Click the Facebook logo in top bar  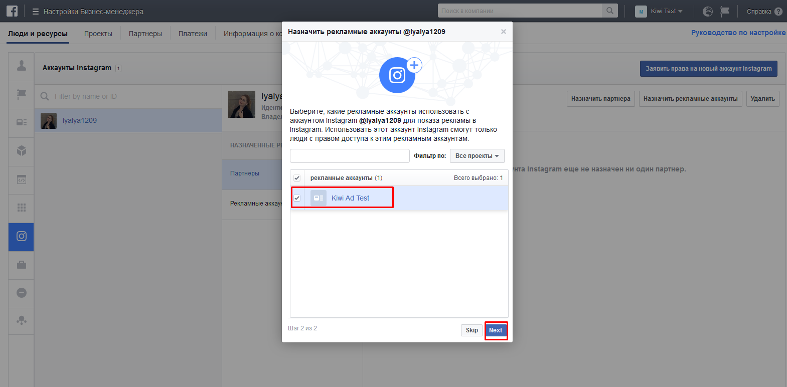coord(12,11)
